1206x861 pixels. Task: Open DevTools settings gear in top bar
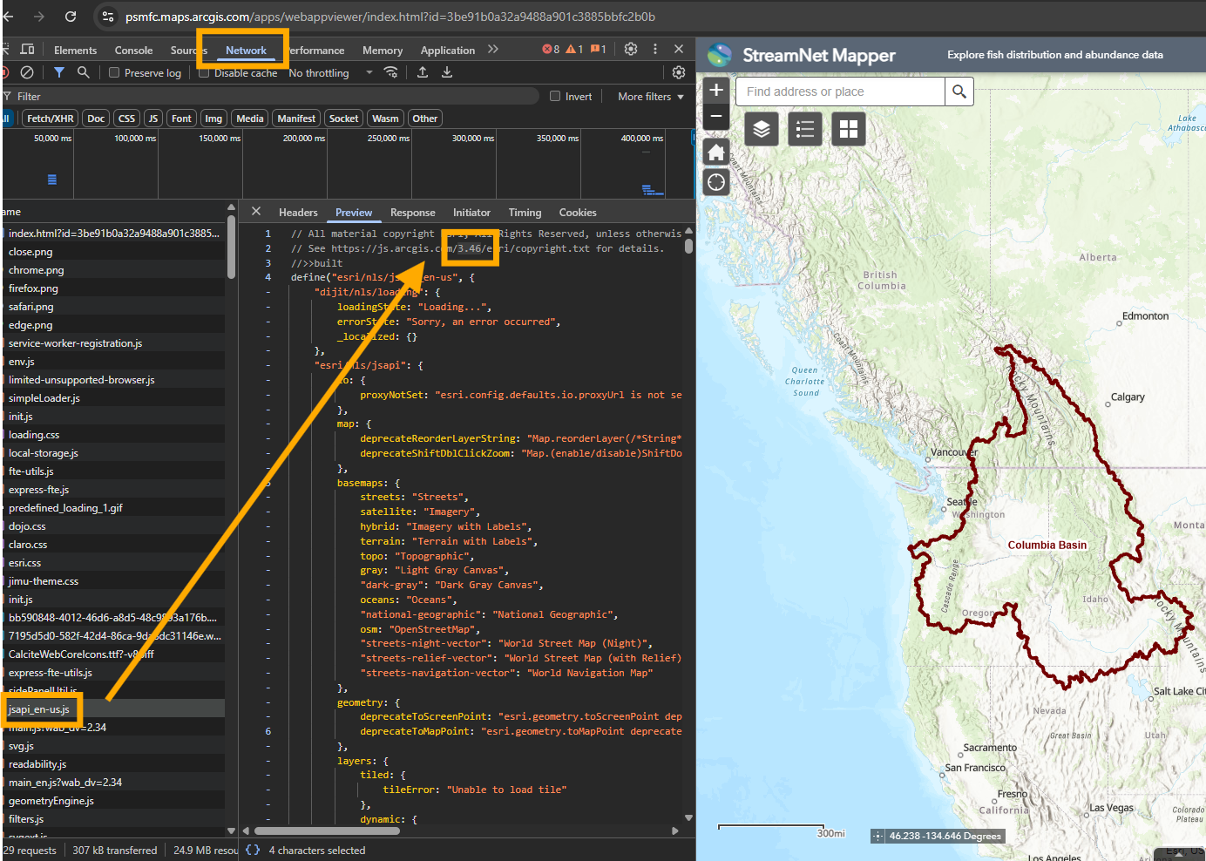[x=631, y=49]
